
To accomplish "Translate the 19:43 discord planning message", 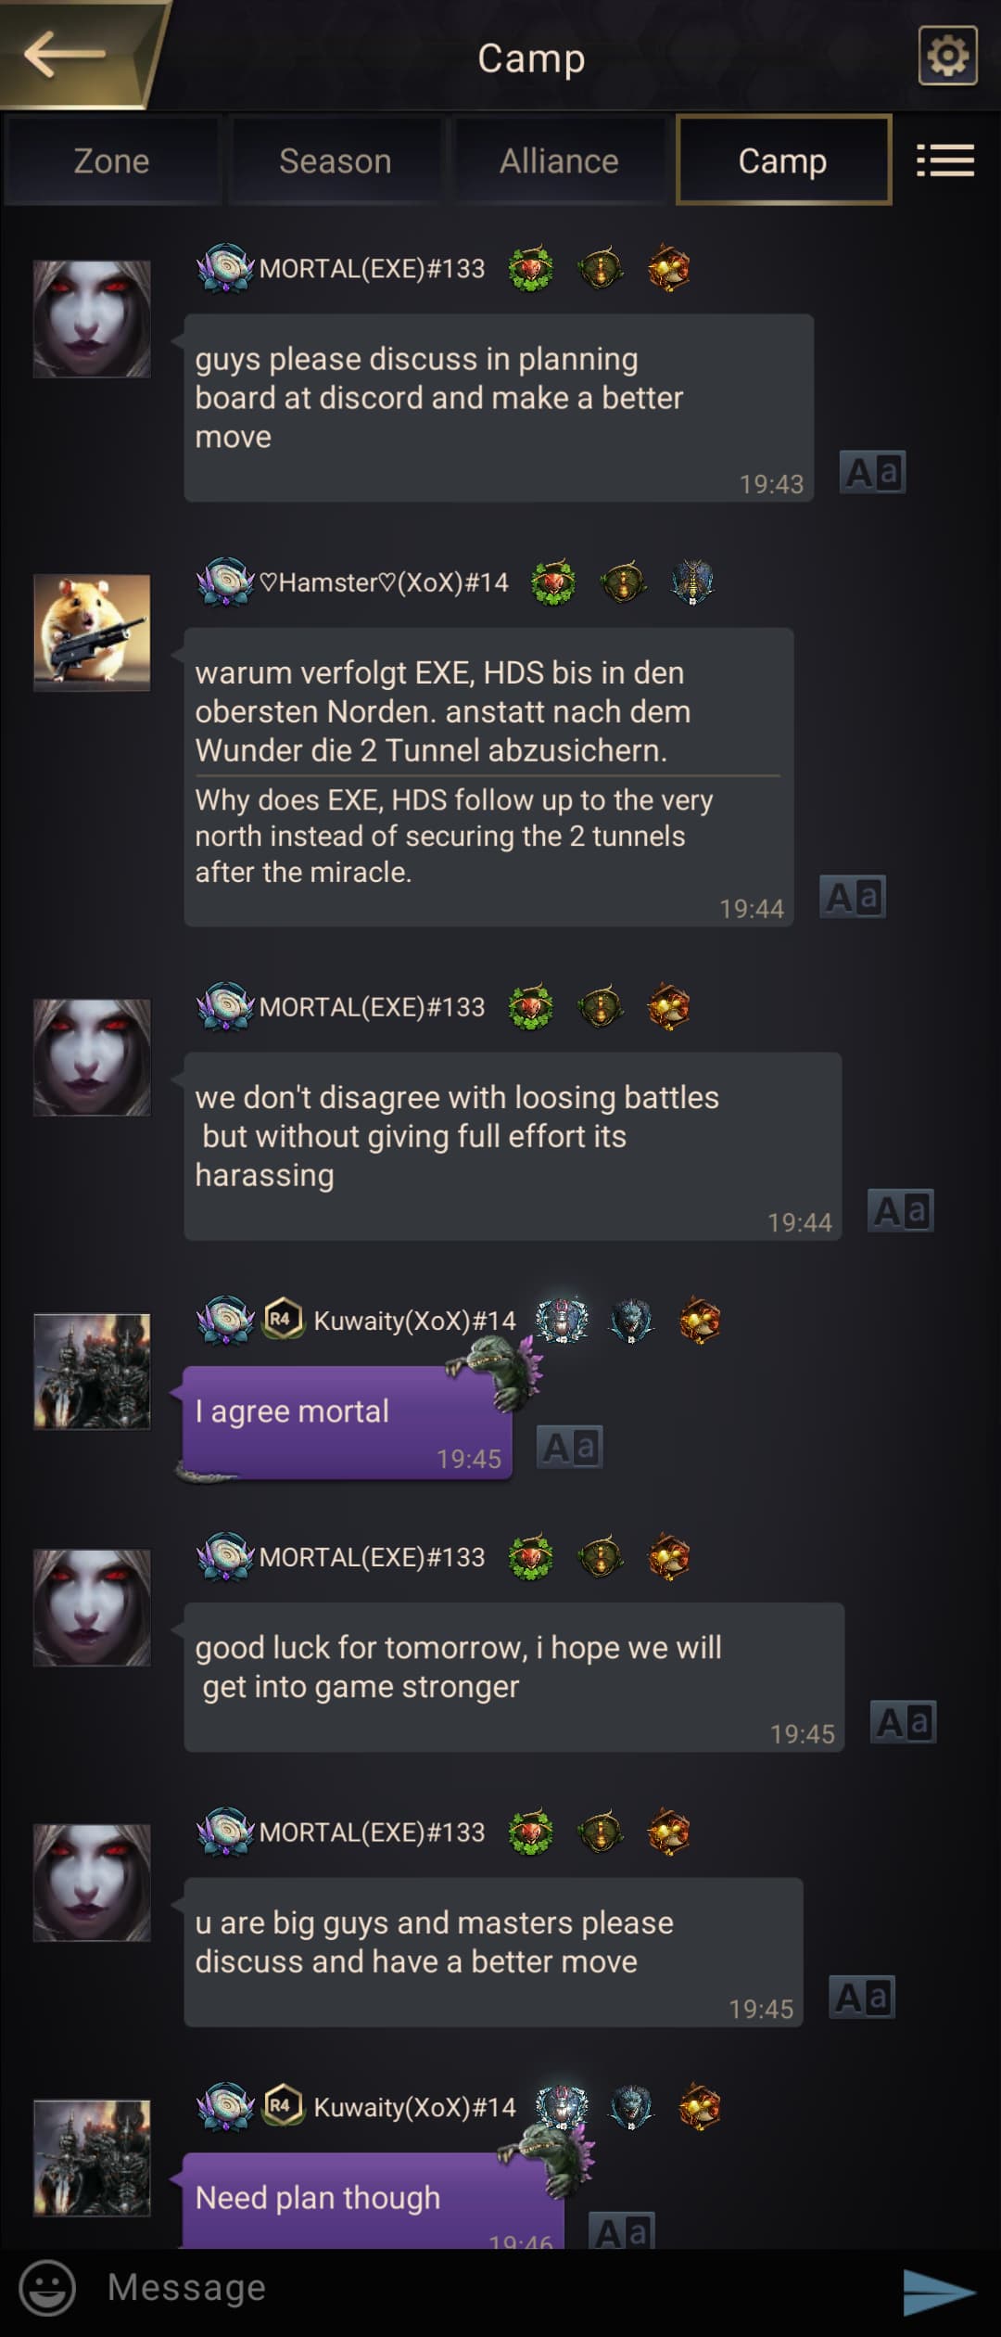I will (872, 472).
